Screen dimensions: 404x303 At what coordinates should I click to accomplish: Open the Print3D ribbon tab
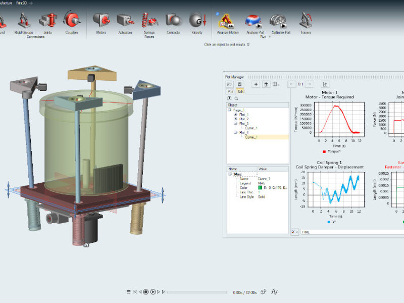click(x=21, y=3)
